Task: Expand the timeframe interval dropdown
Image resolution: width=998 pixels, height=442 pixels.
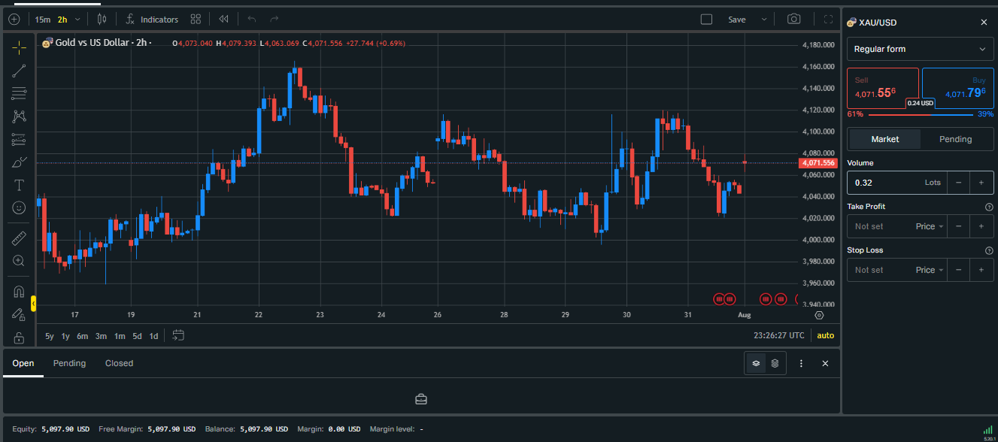Action: [77, 20]
